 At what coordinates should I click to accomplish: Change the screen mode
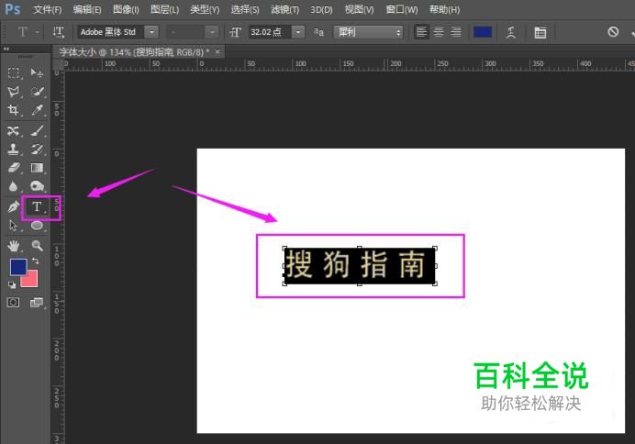(37, 303)
